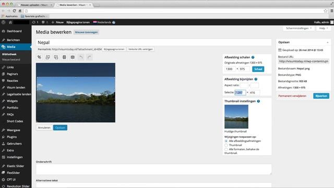This screenshot has height=188, width=334.
Task: Click Verkorte URL verkrijgen button
Action: point(140,49)
